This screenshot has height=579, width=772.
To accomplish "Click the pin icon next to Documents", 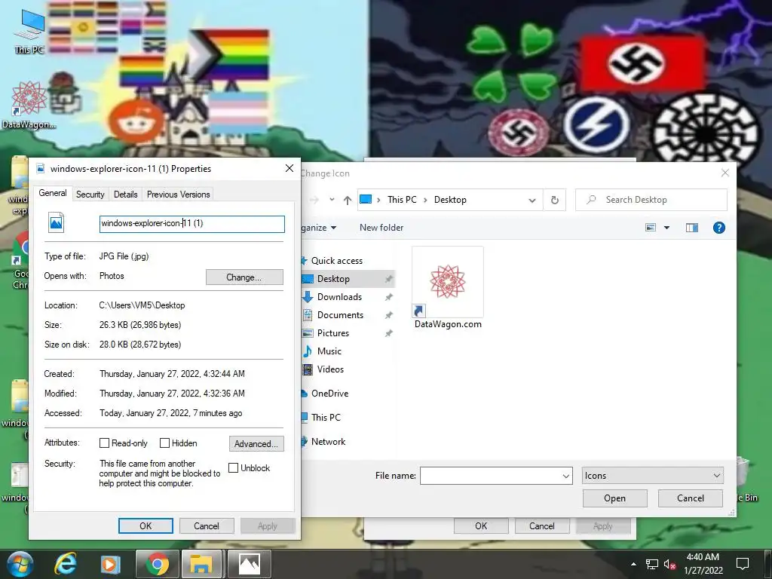I will (x=388, y=315).
